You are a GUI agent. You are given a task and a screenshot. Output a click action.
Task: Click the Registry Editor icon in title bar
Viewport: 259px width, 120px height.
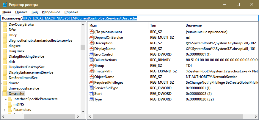(x=4, y=4)
